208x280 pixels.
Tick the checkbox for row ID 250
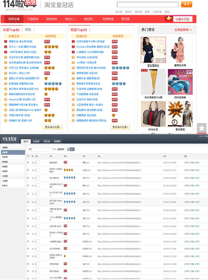28,163
